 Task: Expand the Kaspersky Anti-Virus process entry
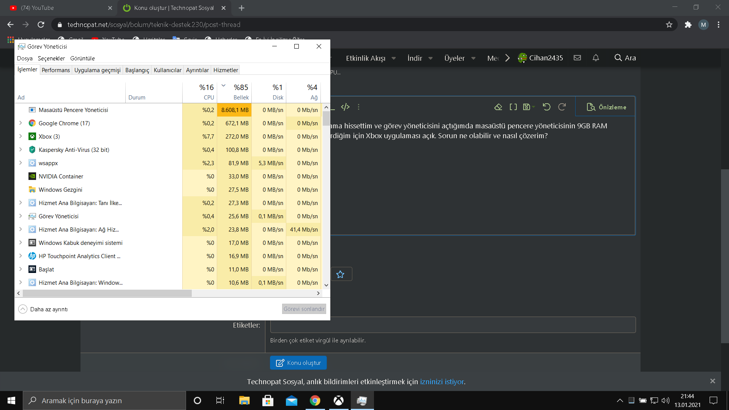coord(21,150)
